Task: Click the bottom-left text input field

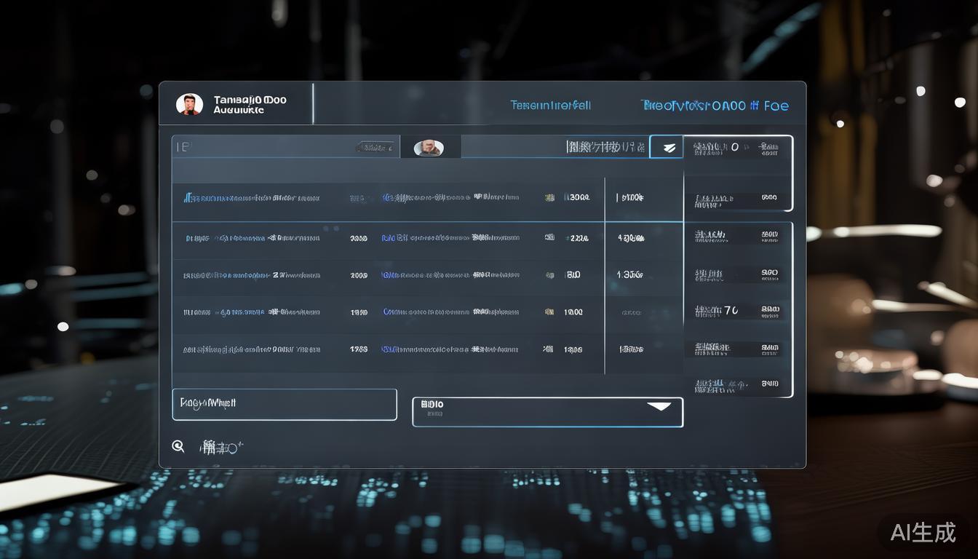Action: pyautogui.click(x=285, y=404)
